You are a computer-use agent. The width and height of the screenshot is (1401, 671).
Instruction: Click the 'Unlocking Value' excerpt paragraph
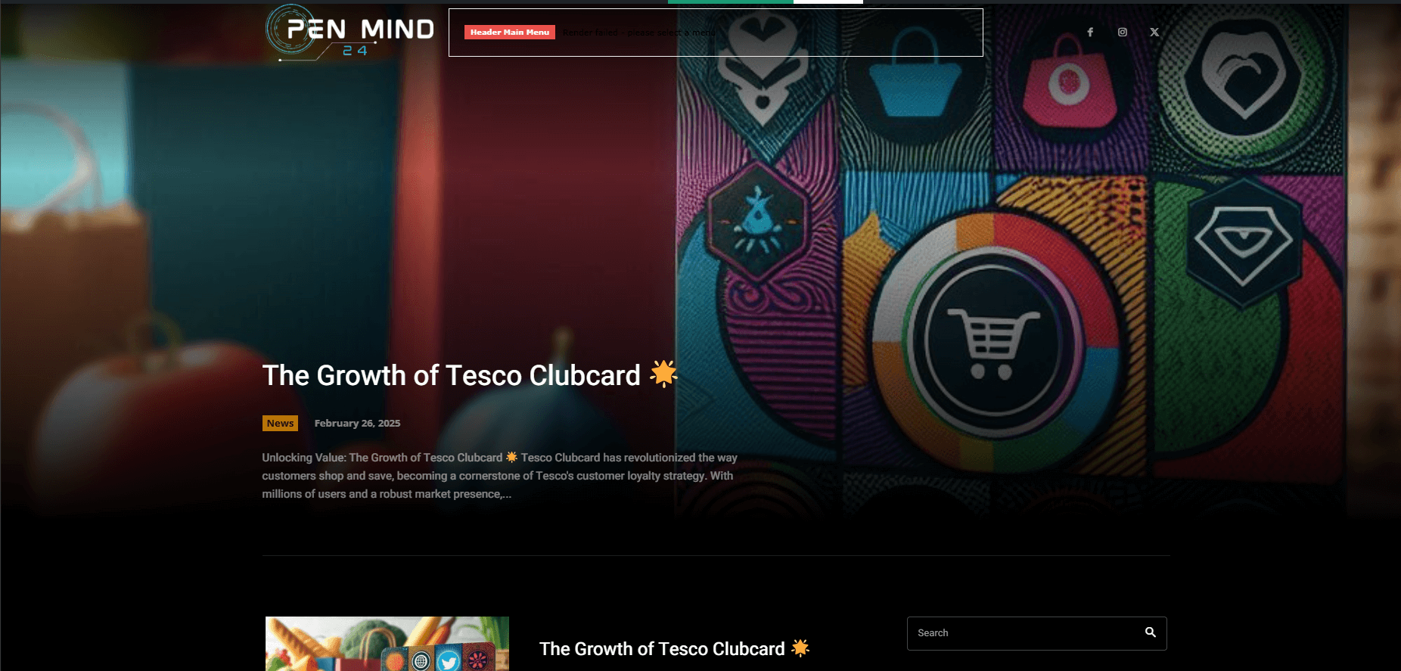tap(499, 476)
